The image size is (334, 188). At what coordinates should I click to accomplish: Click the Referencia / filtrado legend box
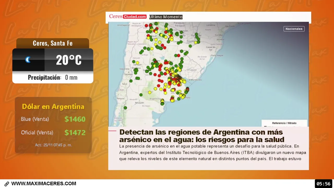pyautogui.click(x=284, y=123)
